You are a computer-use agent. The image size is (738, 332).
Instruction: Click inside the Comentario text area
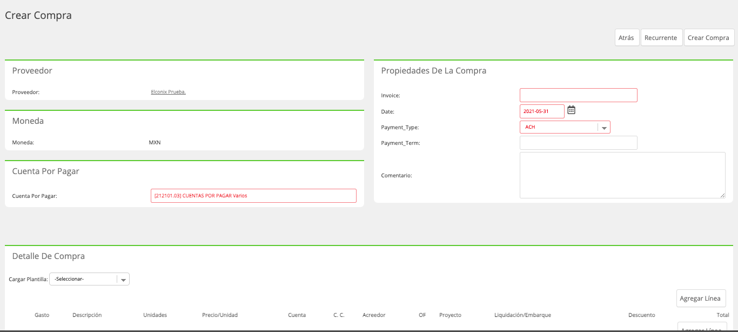pyautogui.click(x=622, y=175)
